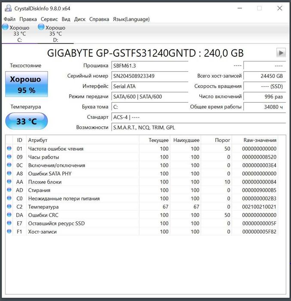Open the Язык(Language) menu
Image resolution: width=291 pixels, height=301 pixels.
pos(131,19)
